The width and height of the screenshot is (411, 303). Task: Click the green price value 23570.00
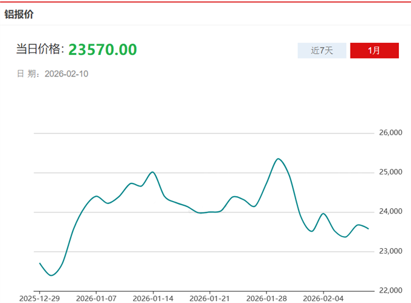pos(102,49)
